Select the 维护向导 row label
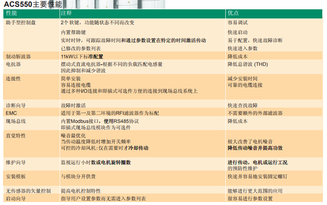 click(x=16, y=162)
